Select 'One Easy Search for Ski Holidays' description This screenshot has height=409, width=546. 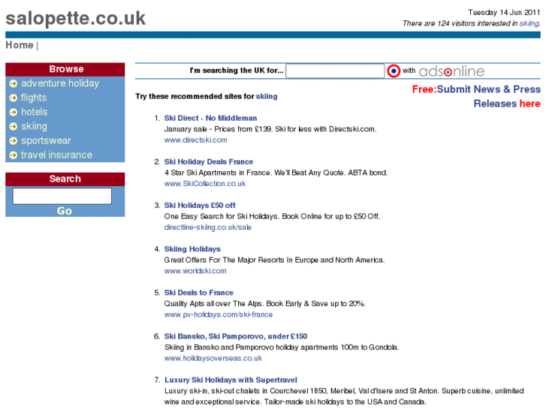272,217
